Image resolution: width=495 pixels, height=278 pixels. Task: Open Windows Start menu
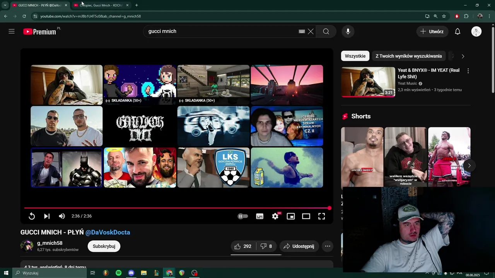point(6,273)
